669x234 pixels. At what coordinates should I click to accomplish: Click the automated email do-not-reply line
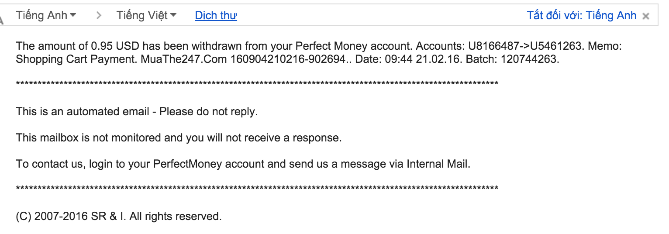(137, 112)
